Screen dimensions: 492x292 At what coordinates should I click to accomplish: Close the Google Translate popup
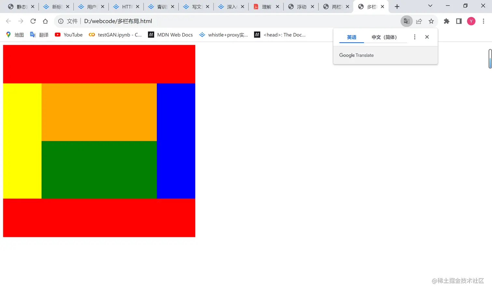(x=427, y=37)
